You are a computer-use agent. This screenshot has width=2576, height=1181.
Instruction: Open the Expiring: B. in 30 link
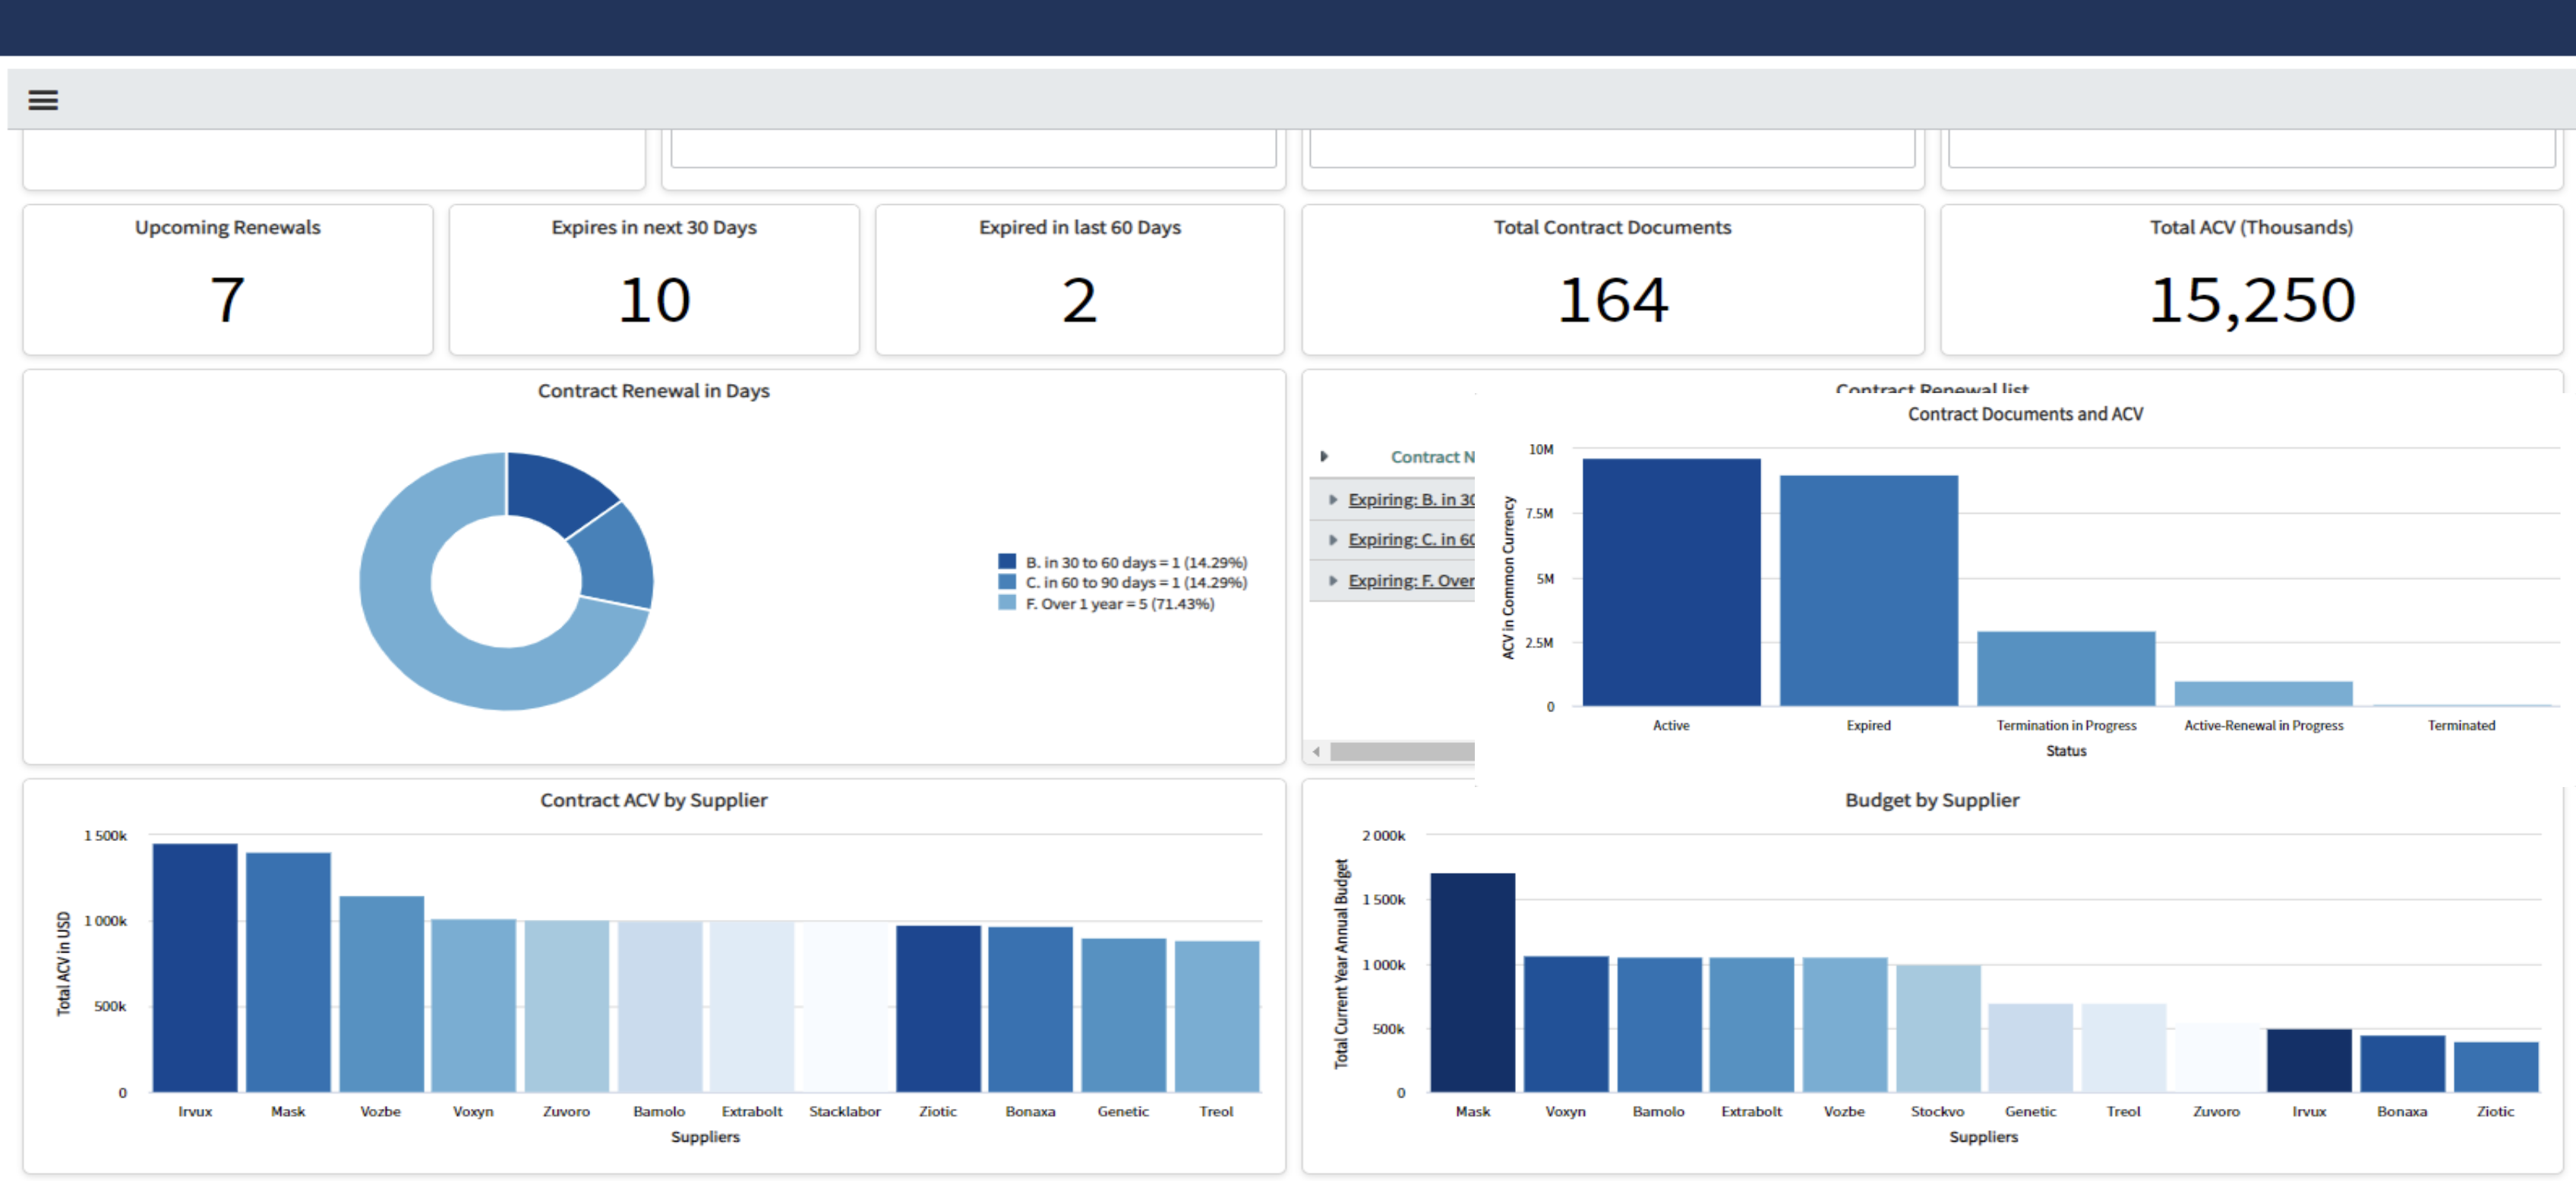(1410, 499)
